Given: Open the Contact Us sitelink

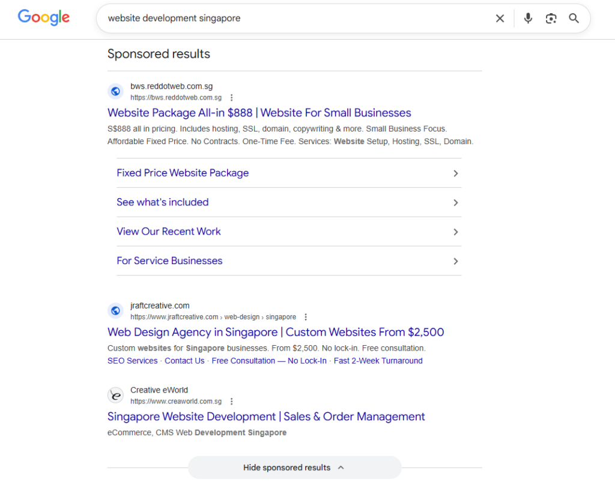Looking at the screenshot, I should coord(184,361).
